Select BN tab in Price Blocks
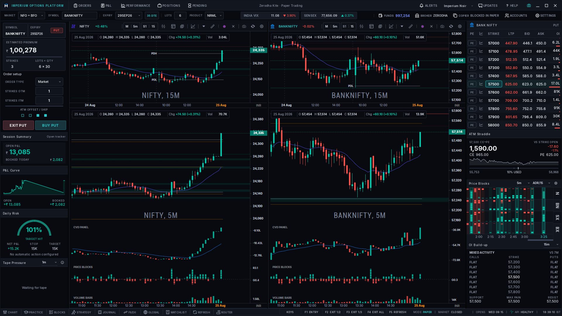This screenshot has height=316, width=562. click(557, 205)
